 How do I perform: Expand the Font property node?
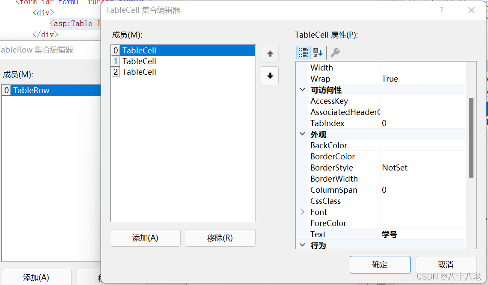coord(302,212)
